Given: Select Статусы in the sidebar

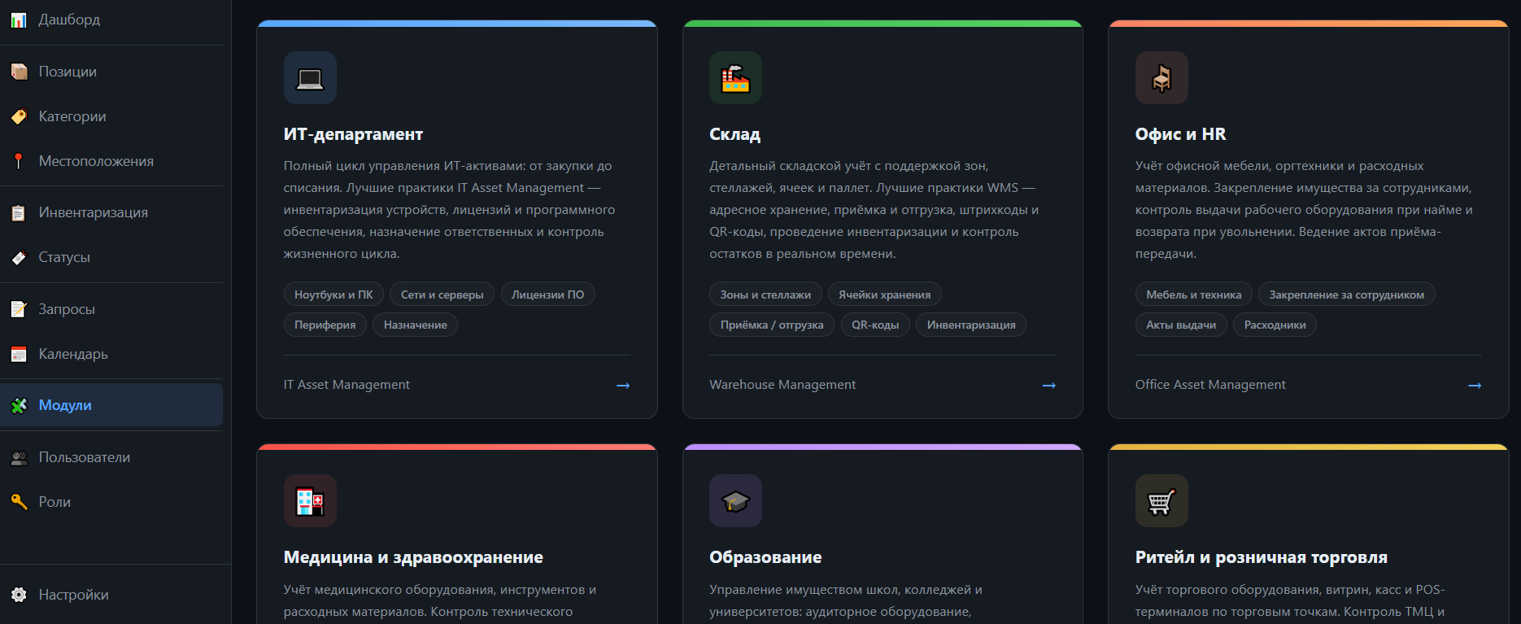Looking at the screenshot, I should click(111, 257).
